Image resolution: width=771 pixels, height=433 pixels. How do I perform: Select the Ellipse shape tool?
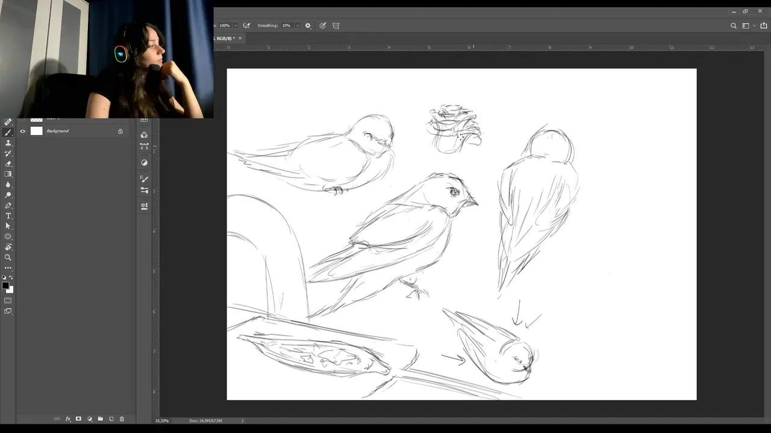click(x=8, y=236)
